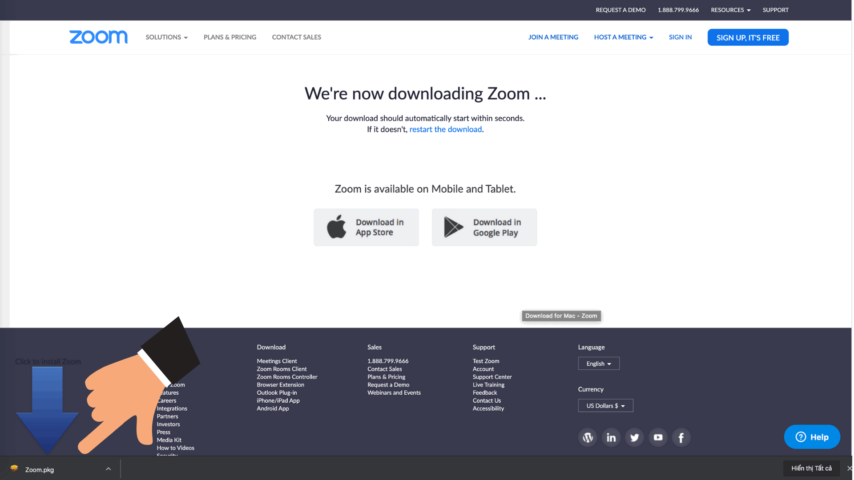Open Android App footer link
The image size is (854, 480).
[x=273, y=408]
